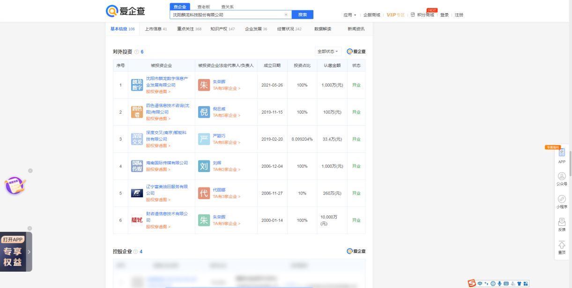Clear the search box with the × icon
Viewport: 572px width, 288px height.
tap(286, 15)
